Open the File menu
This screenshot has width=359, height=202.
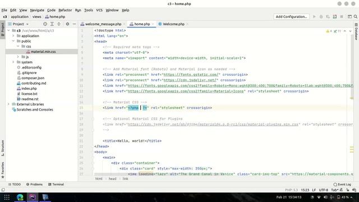[x=4, y=10]
